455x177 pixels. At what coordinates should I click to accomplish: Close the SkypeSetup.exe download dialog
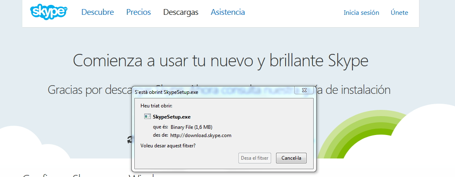[304, 90]
